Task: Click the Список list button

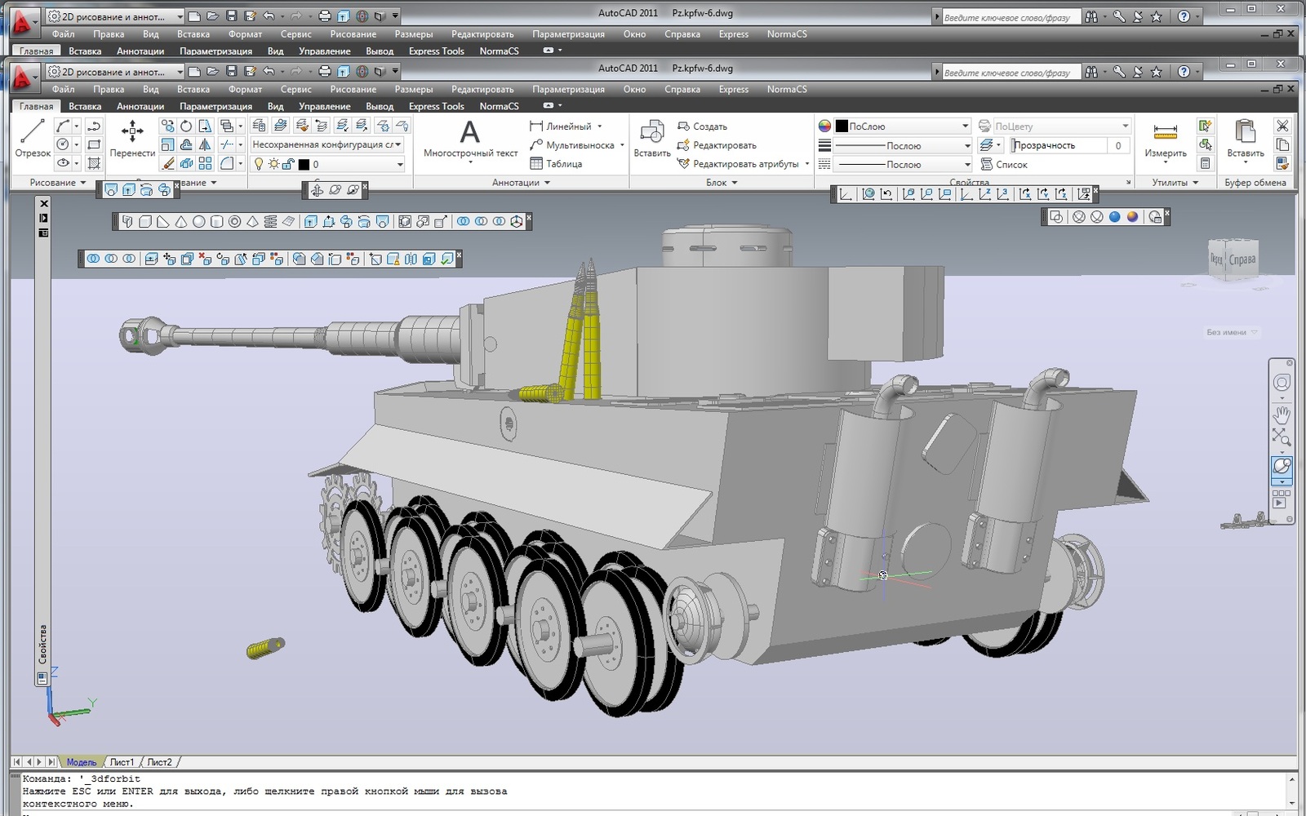Action: (1004, 164)
